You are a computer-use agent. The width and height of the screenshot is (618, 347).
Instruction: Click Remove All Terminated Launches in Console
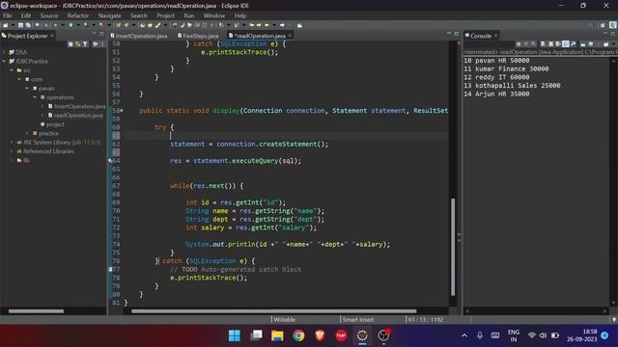point(533,44)
